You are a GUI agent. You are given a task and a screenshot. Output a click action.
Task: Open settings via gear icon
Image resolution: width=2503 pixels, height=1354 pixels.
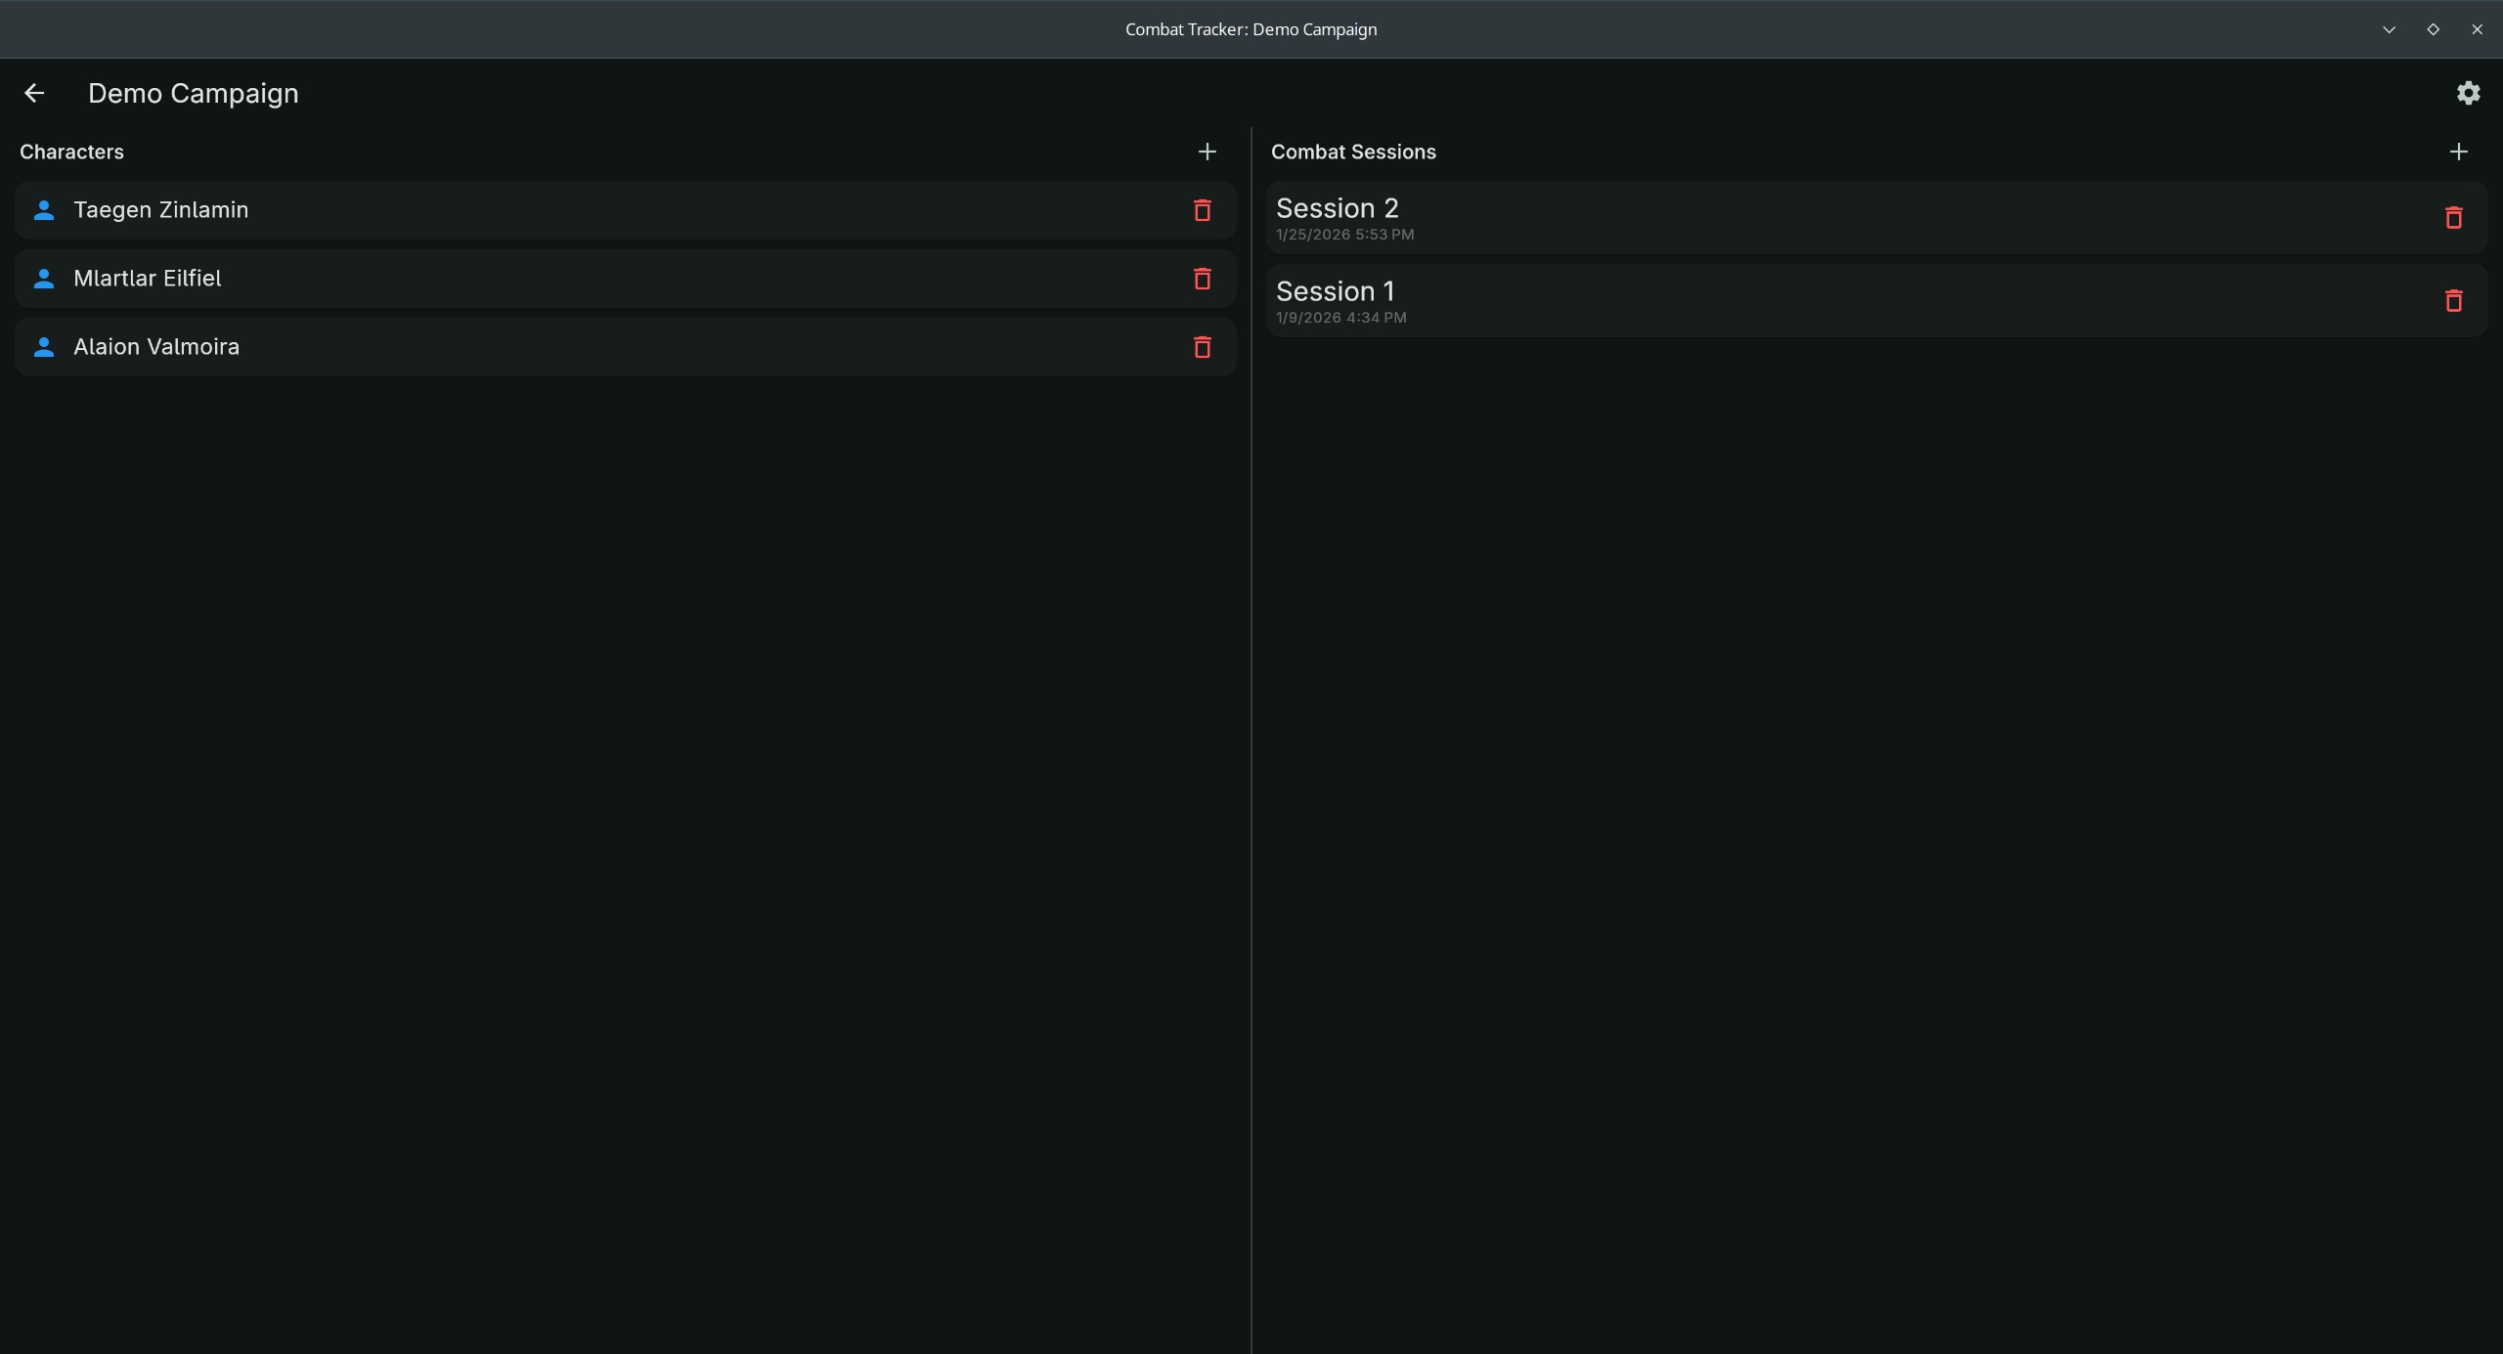coord(2468,93)
